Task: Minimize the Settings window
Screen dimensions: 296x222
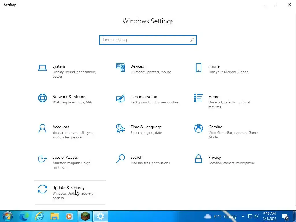Action: point(262,5)
